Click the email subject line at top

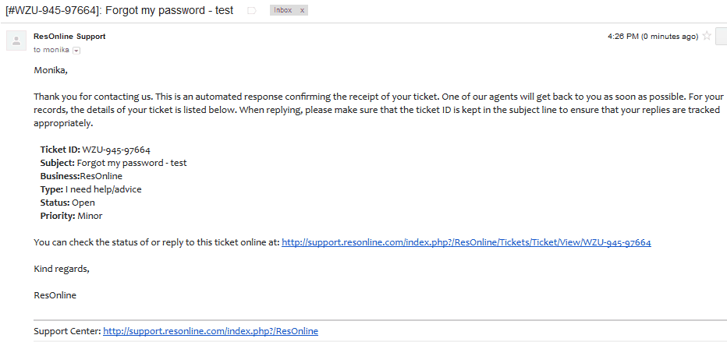pos(119,10)
